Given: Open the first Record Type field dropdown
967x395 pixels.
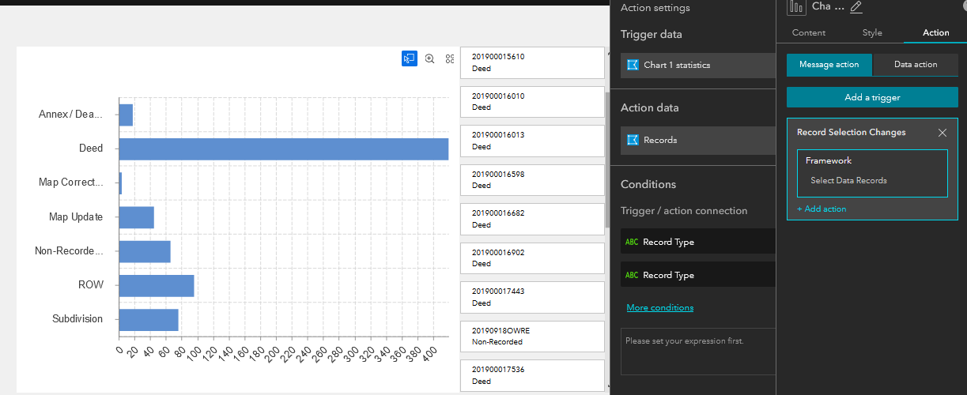Looking at the screenshot, I should pos(698,242).
